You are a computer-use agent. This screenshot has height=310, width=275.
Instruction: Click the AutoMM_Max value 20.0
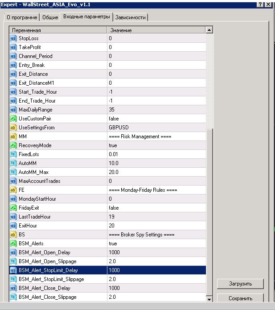(114, 172)
